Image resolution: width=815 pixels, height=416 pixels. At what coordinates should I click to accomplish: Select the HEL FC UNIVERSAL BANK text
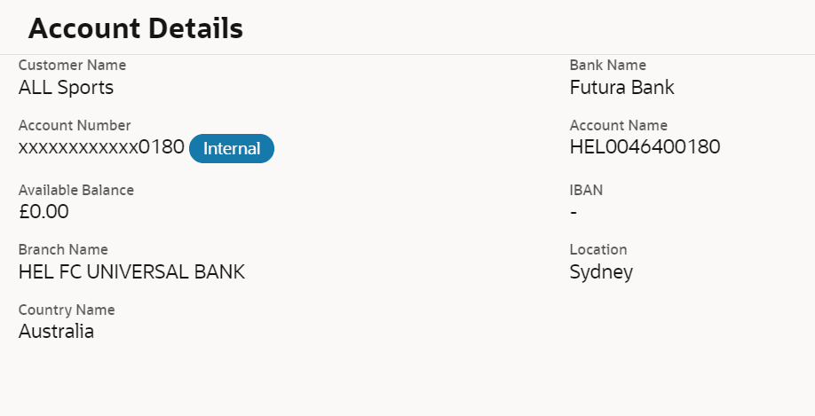coord(131,272)
